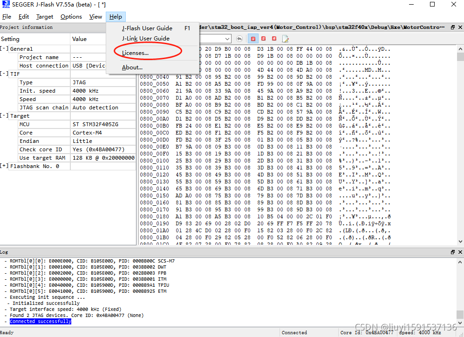This screenshot has width=464, height=337.
Task: Click the Speed: 4000 kHz status entry
Action: pyautogui.click(x=420, y=332)
